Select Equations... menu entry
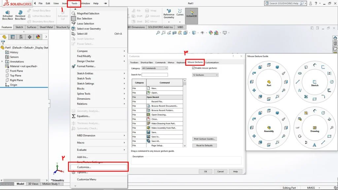Image resolution: width=338 pixels, height=190 pixels. click(x=83, y=116)
